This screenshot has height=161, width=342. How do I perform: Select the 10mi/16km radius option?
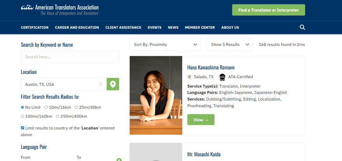coord(46,107)
